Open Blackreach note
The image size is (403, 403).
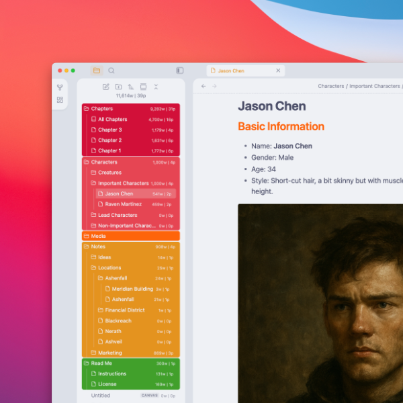pyautogui.click(x=136, y=321)
